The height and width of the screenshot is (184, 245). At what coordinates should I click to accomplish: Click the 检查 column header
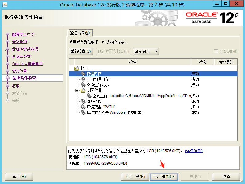pyautogui.click(x=133, y=62)
